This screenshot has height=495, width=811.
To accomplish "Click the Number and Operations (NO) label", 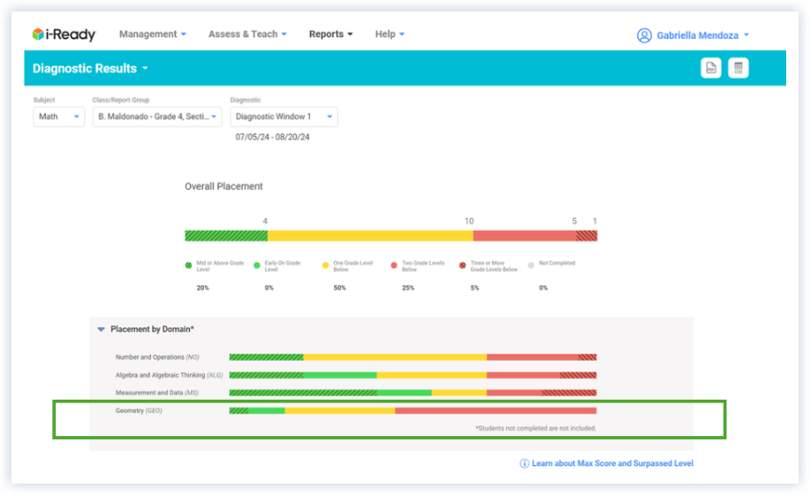I will click(157, 357).
